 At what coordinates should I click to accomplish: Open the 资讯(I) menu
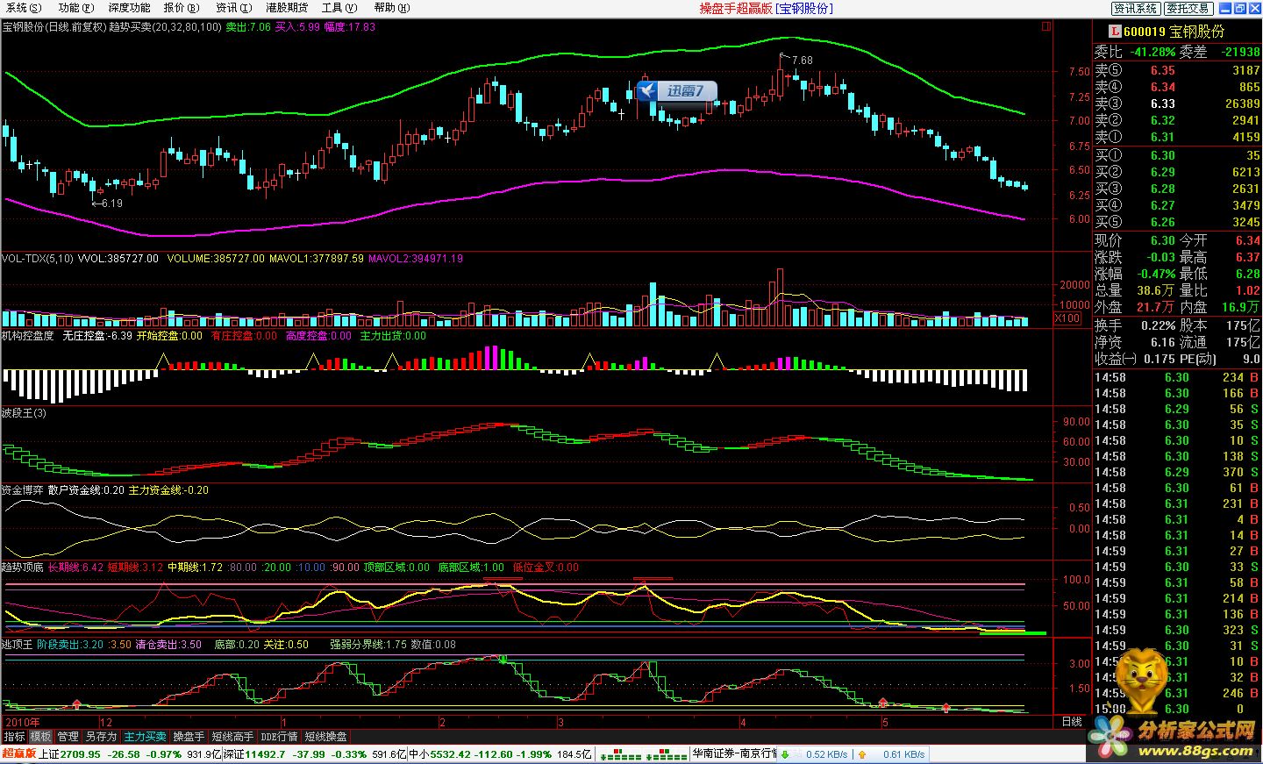(233, 8)
